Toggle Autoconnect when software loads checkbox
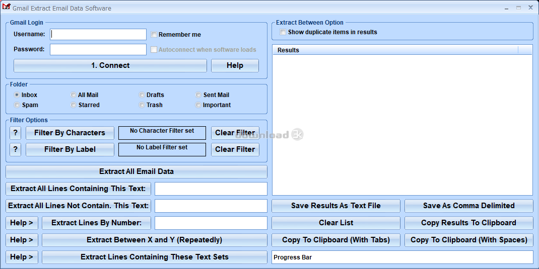The image size is (539, 269). pyautogui.click(x=154, y=50)
